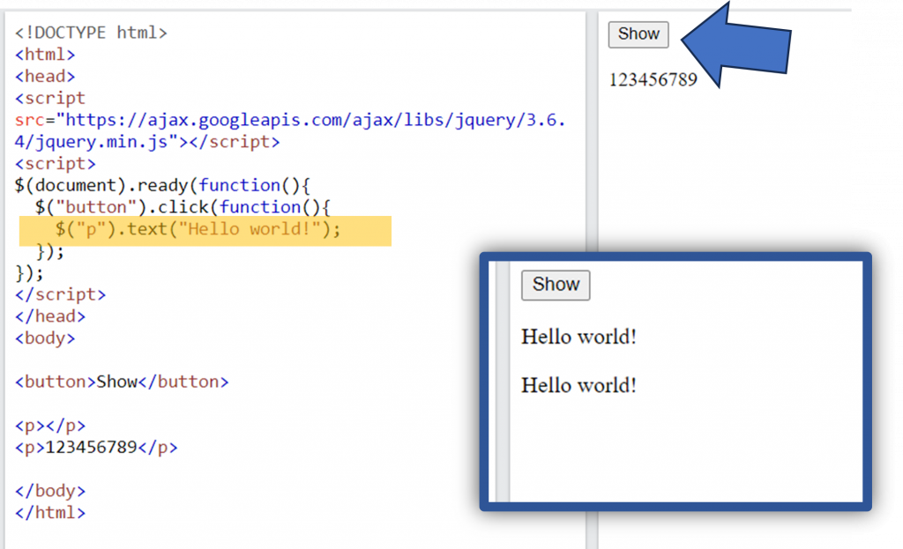The width and height of the screenshot is (903, 549).
Task: Click the closing </head> tag line
Action: 50,316
